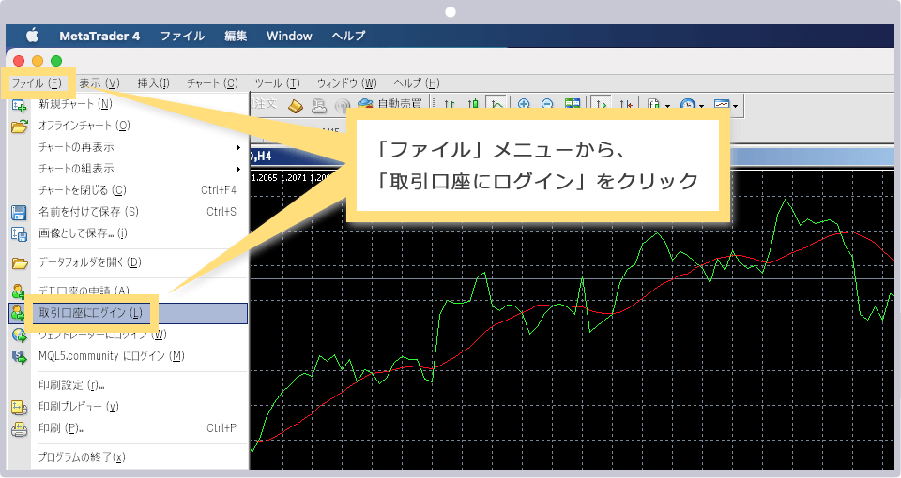Click the data folder icon
The height and width of the screenshot is (478, 901).
point(20,262)
